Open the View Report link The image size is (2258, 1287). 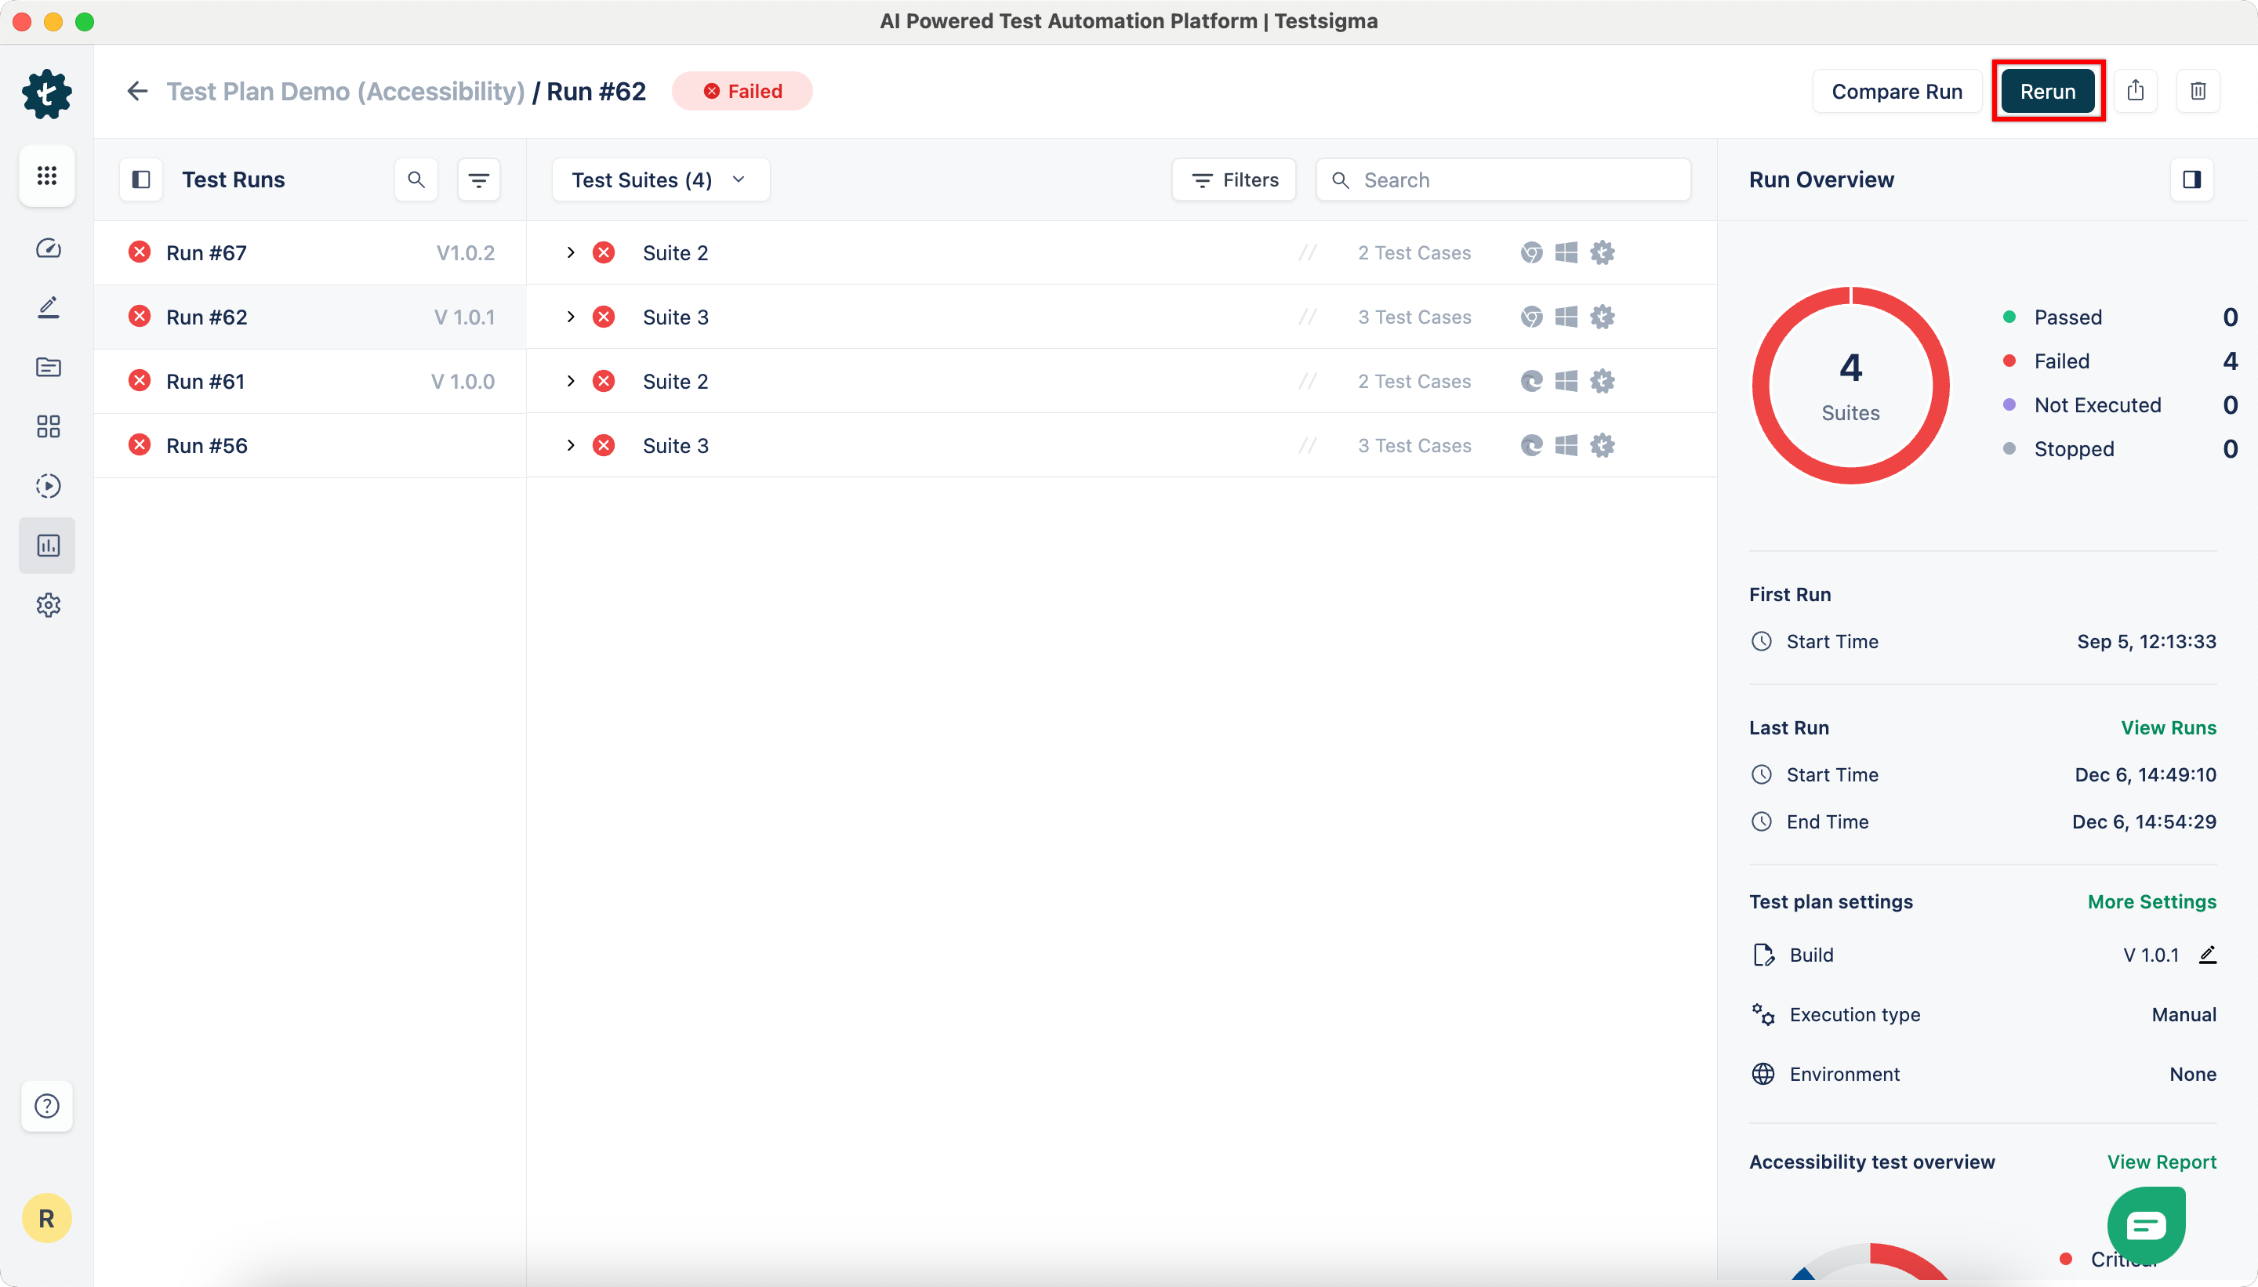2161,1162
